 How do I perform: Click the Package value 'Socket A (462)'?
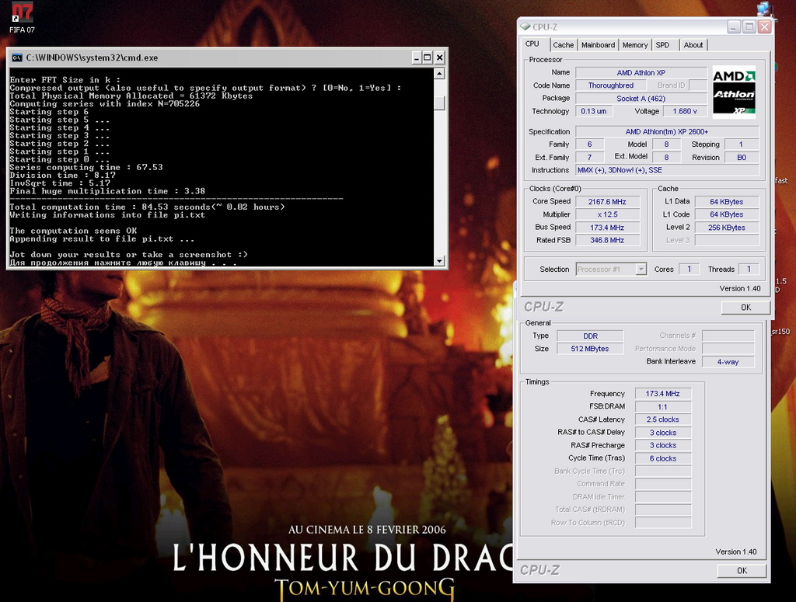pyautogui.click(x=641, y=99)
